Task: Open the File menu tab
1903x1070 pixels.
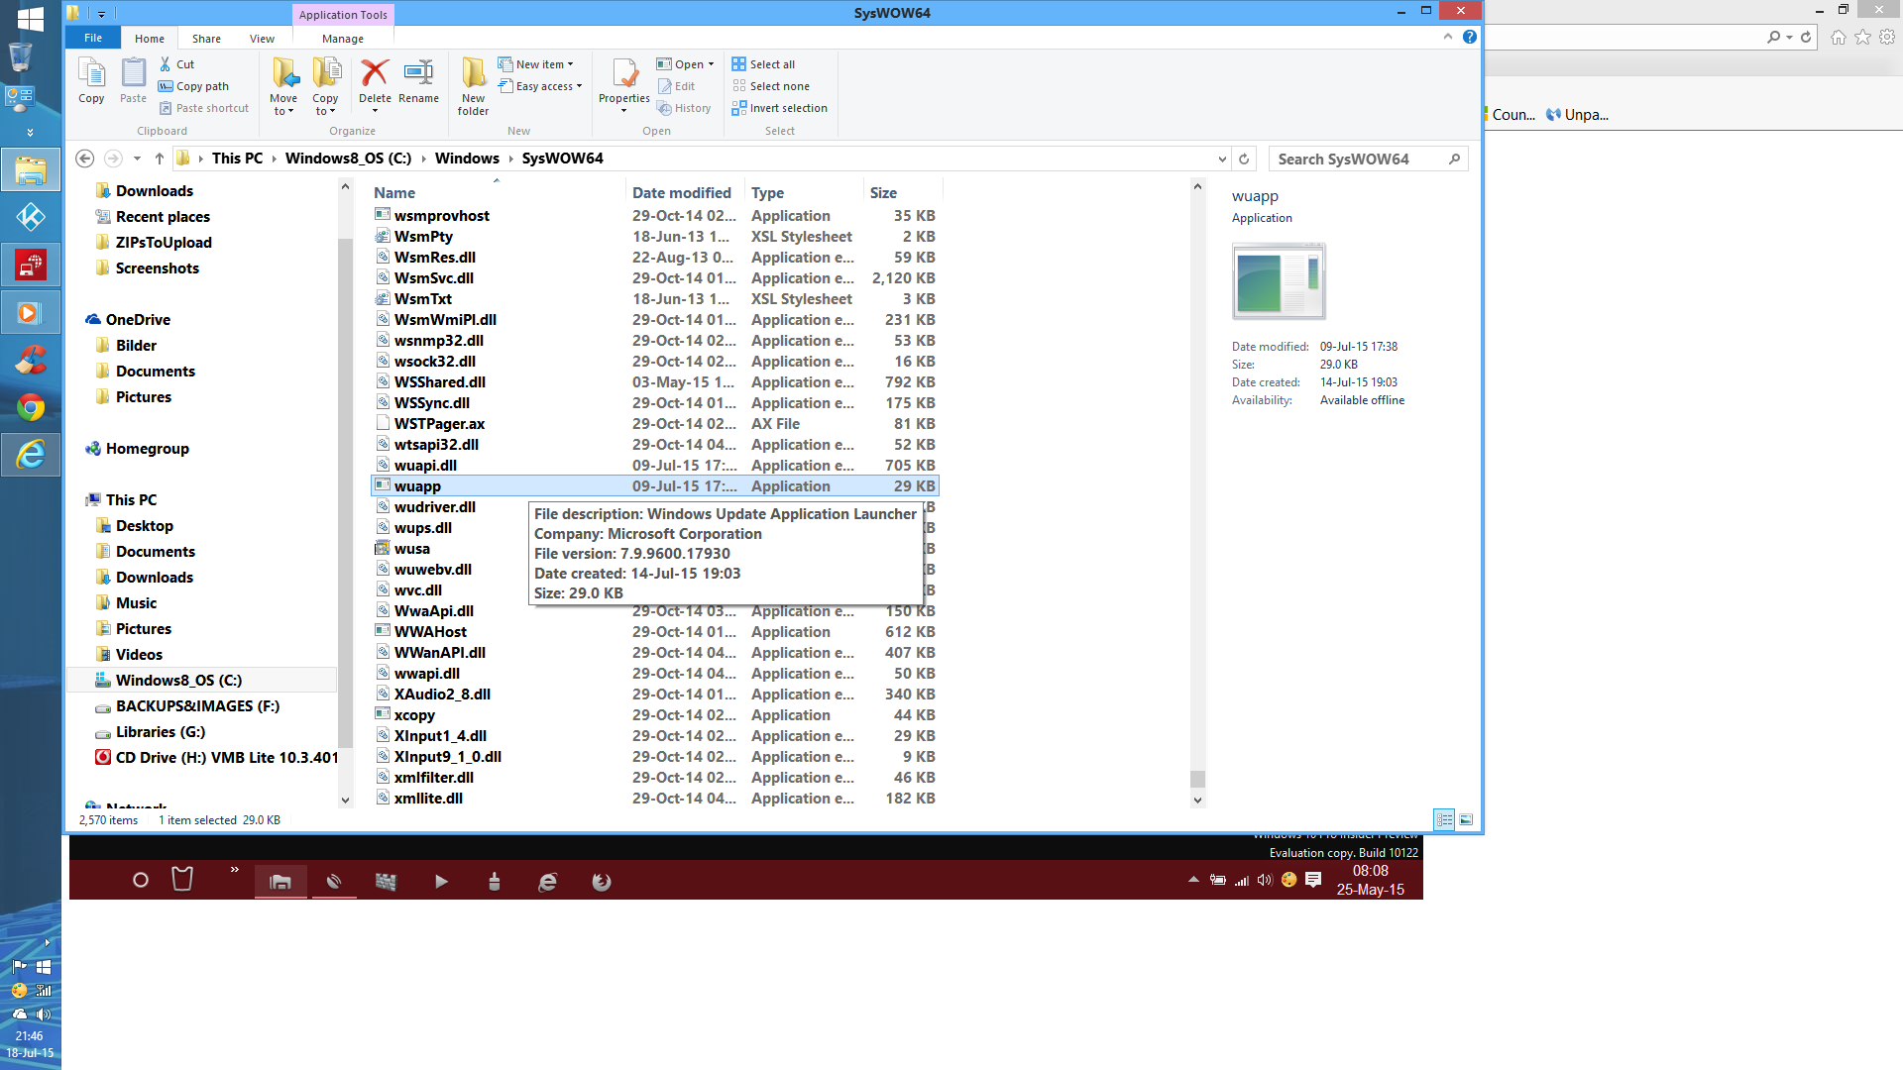Action: pyautogui.click(x=93, y=38)
